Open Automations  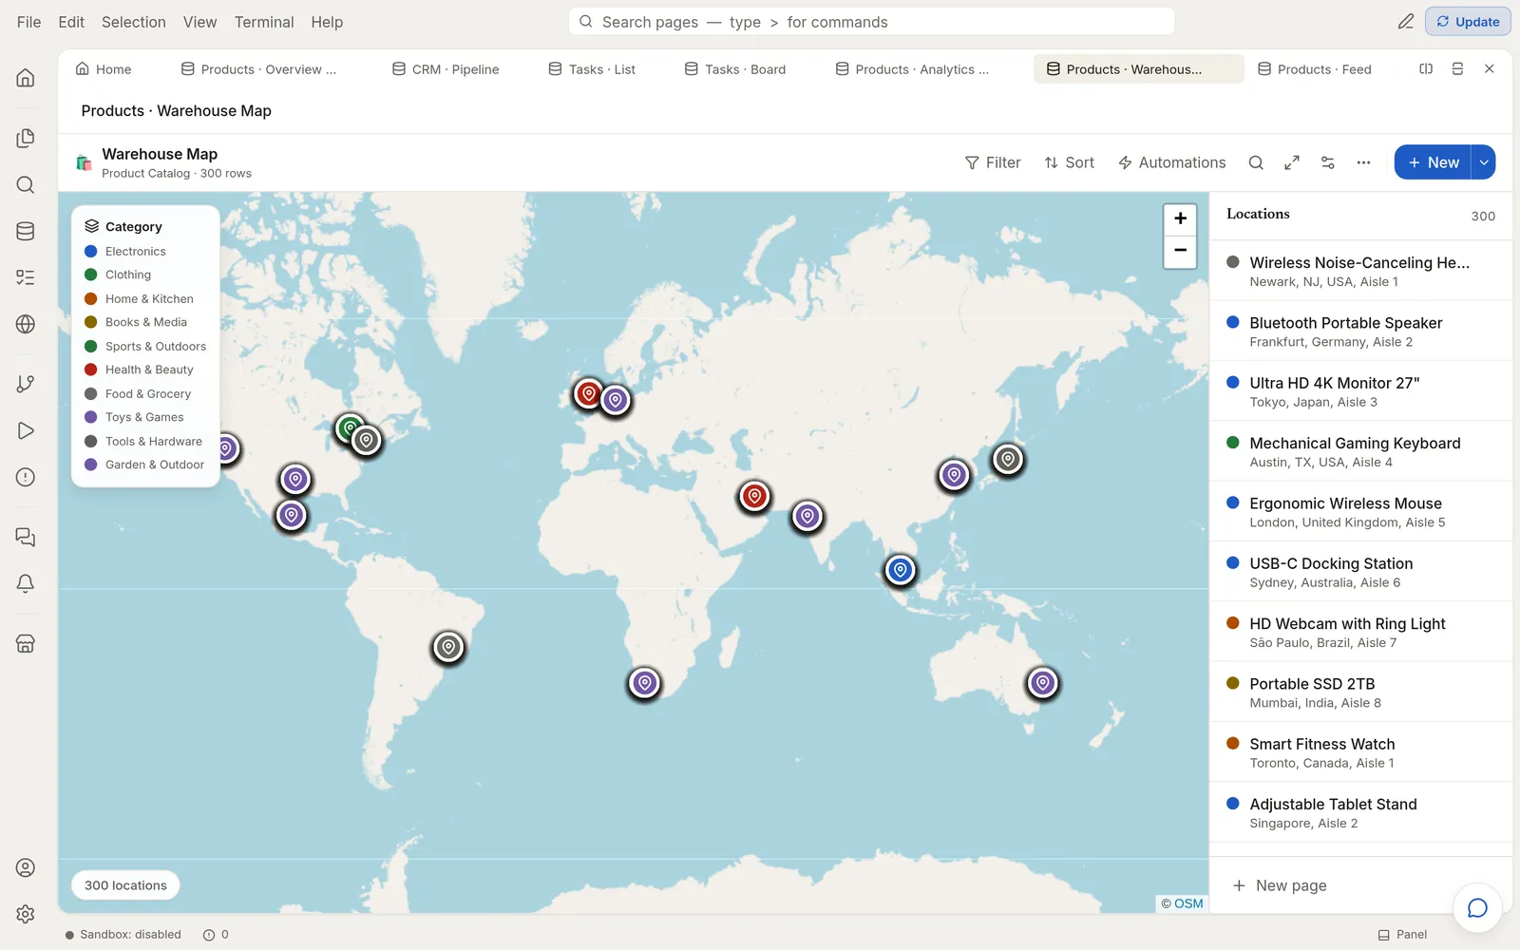(1172, 162)
